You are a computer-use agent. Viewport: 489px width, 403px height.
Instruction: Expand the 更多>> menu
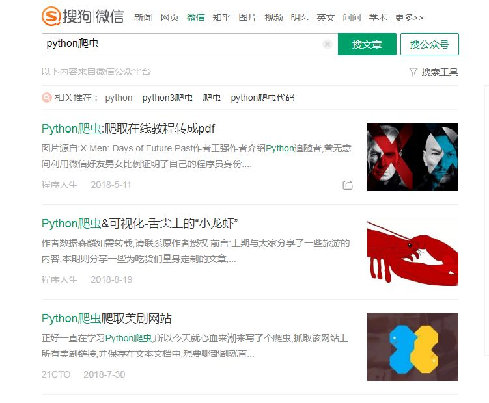click(x=409, y=18)
